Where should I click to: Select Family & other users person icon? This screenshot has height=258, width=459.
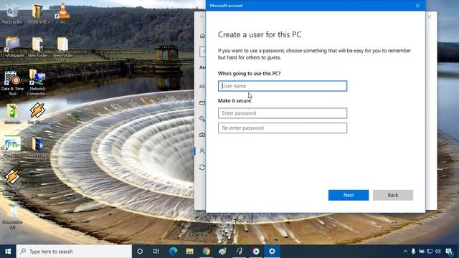point(202,151)
